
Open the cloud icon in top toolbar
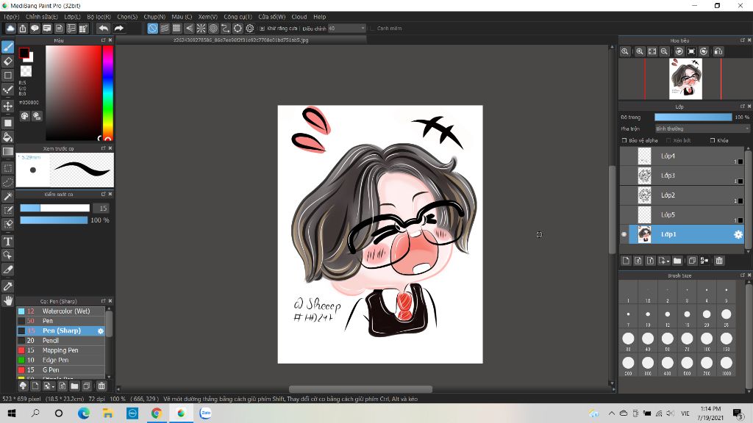coord(10,29)
